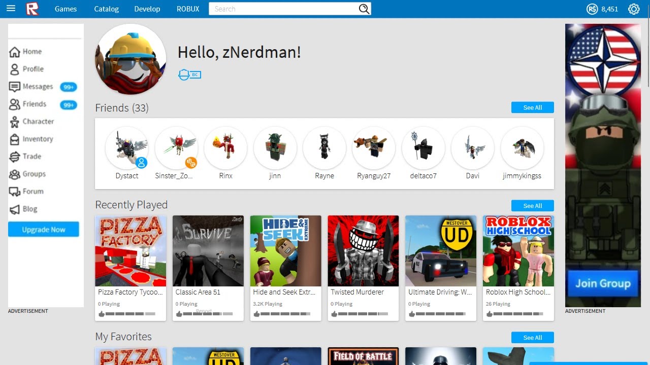Open Blog in the sidebar

click(30, 209)
